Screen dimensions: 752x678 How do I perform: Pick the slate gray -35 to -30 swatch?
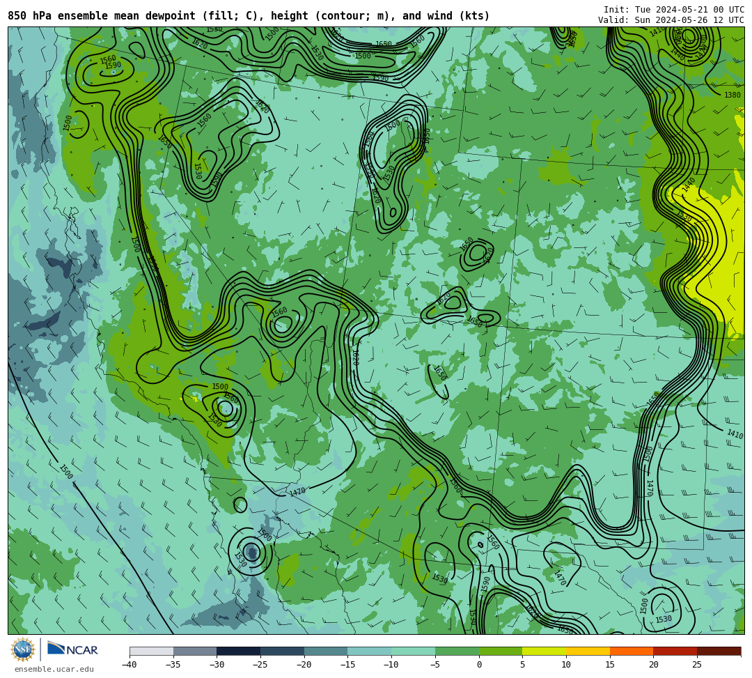tap(195, 651)
